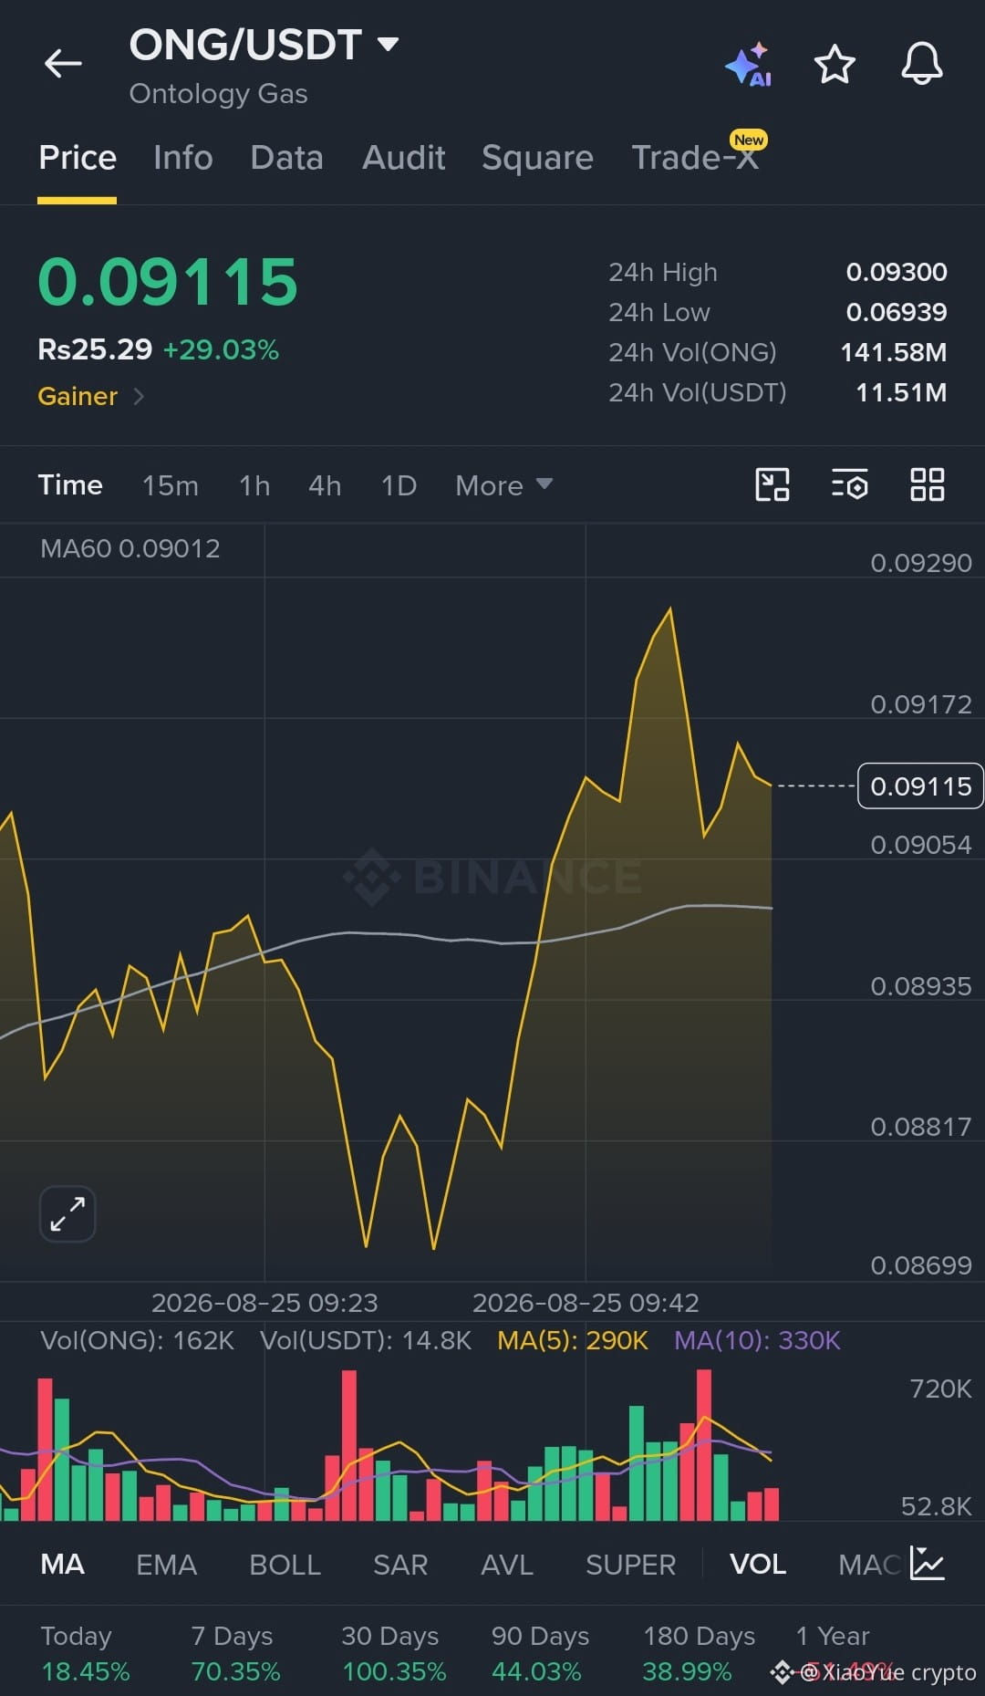985x1696 pixels.
Task: Set a price alert bell
Action: [922, 64]
